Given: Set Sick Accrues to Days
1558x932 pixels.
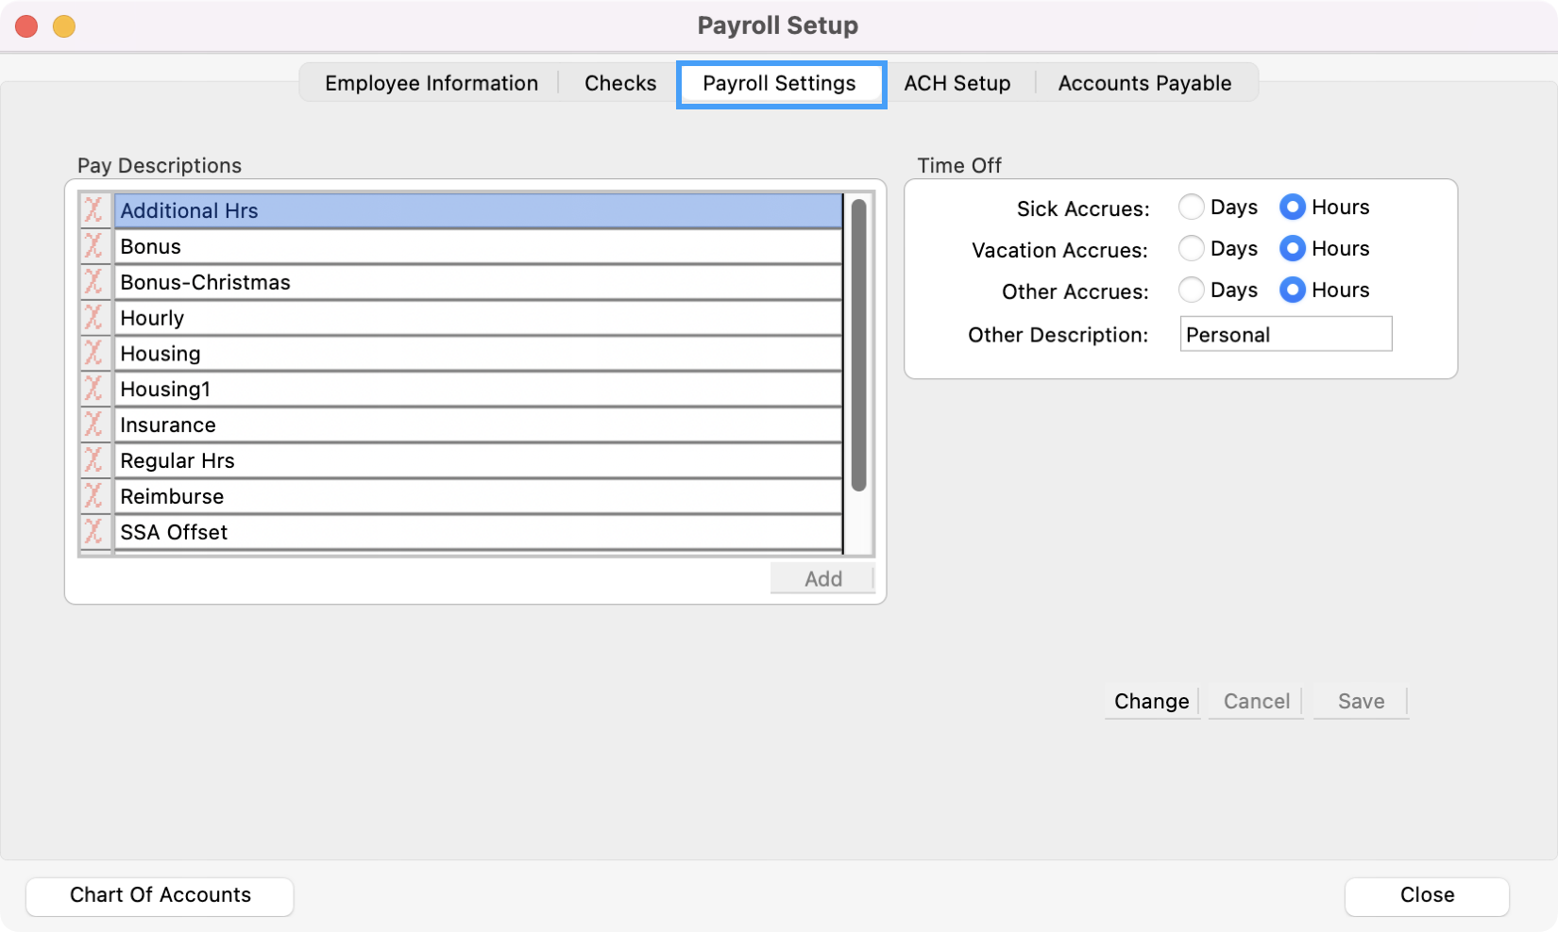Looking at the screenshot, I should click(x=1192, y=207).
